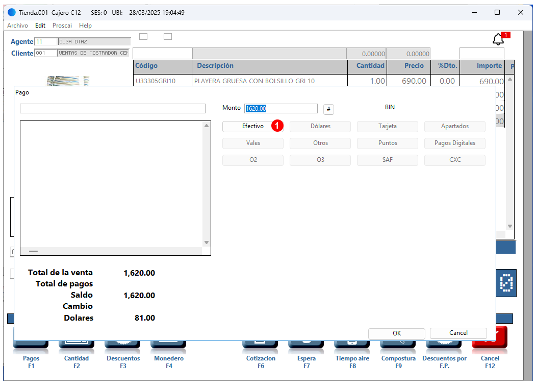Open the Archivo menu
Image resolution: width=536 pixels, height=388 pixels.
coord(17,26)
